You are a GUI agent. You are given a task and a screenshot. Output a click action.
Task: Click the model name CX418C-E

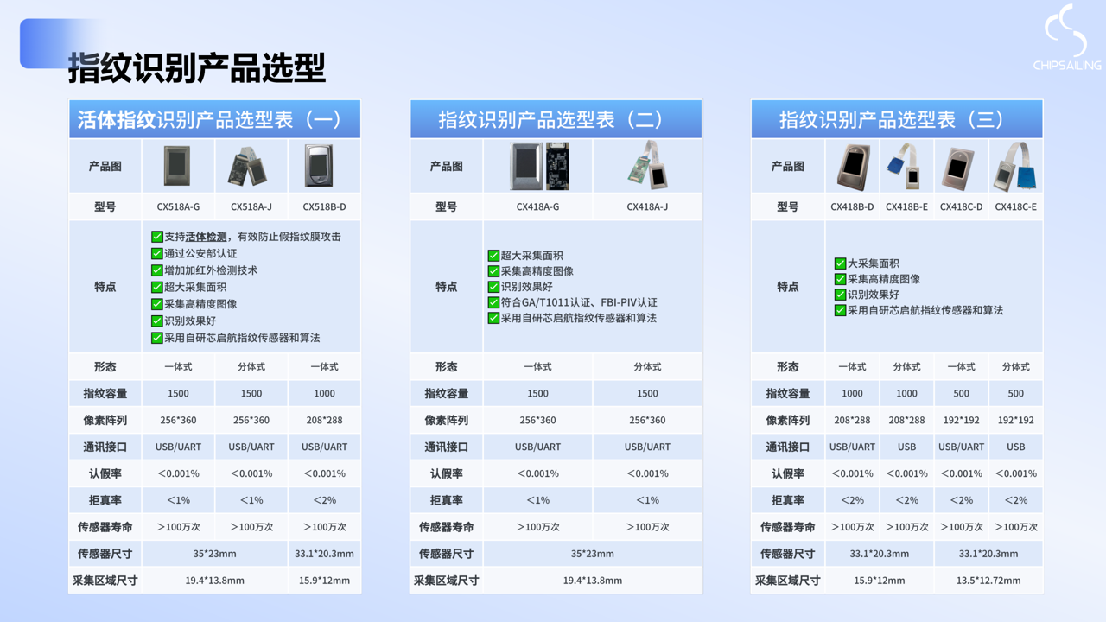coord(1015,207)
